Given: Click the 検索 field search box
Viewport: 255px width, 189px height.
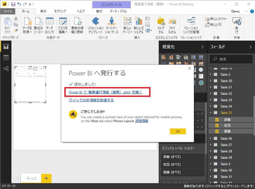Looking at the screenshot, I should pos(231,59).
